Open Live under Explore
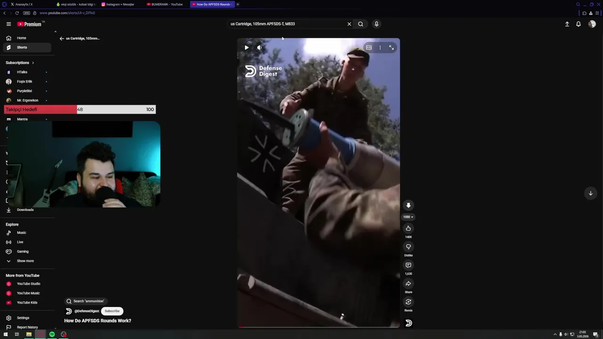 click(x=27, y=242)
